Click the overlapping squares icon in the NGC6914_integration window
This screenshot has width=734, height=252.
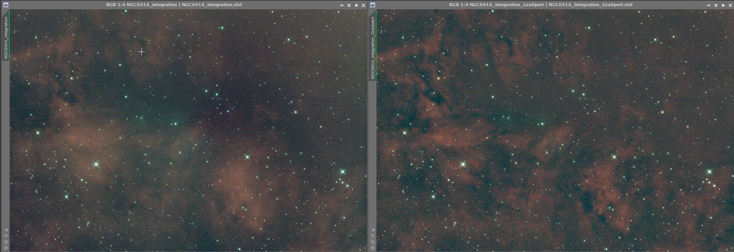pos(6,242)
